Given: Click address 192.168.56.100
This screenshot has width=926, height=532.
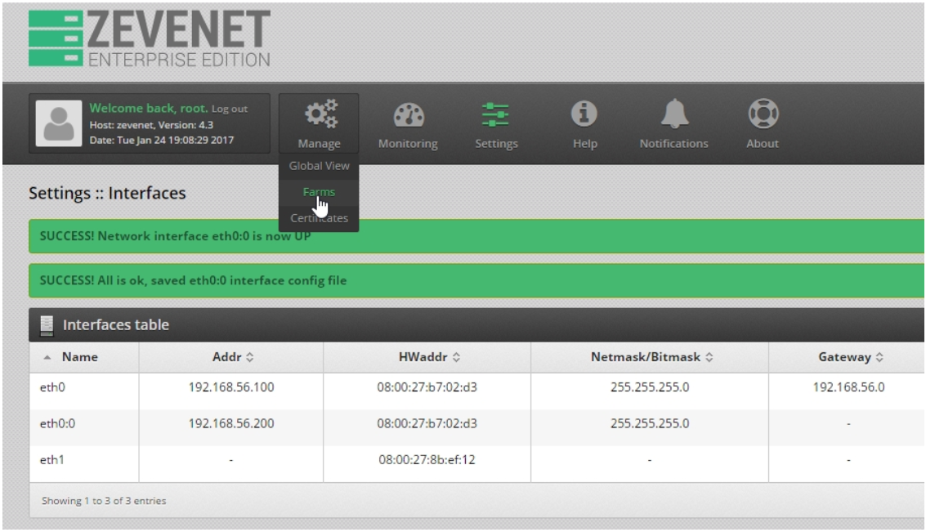Looking at the screenshot, I should tap(231, 387).
